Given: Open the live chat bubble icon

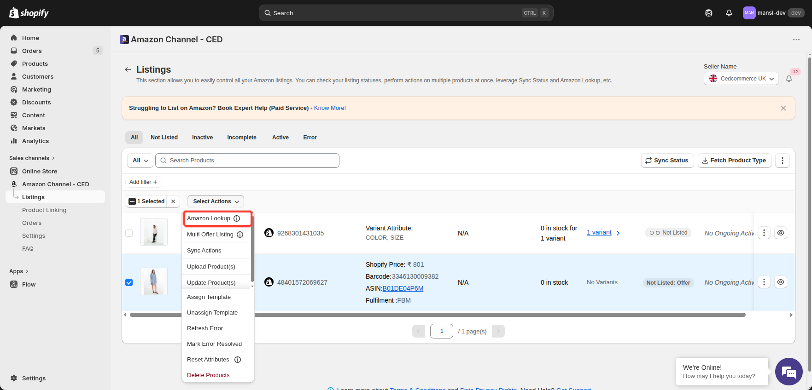Looking at the screenshot, I should tap(789, 372).
